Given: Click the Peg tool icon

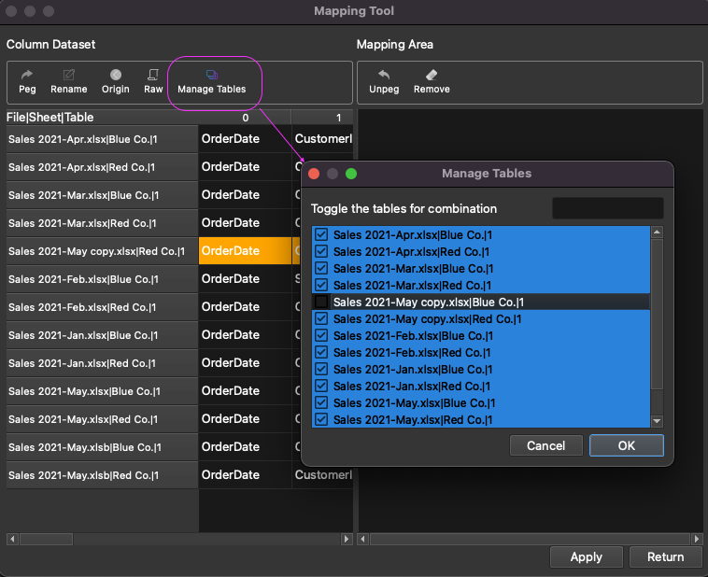Looking at the screenshot, I should (x=27, y=82).
